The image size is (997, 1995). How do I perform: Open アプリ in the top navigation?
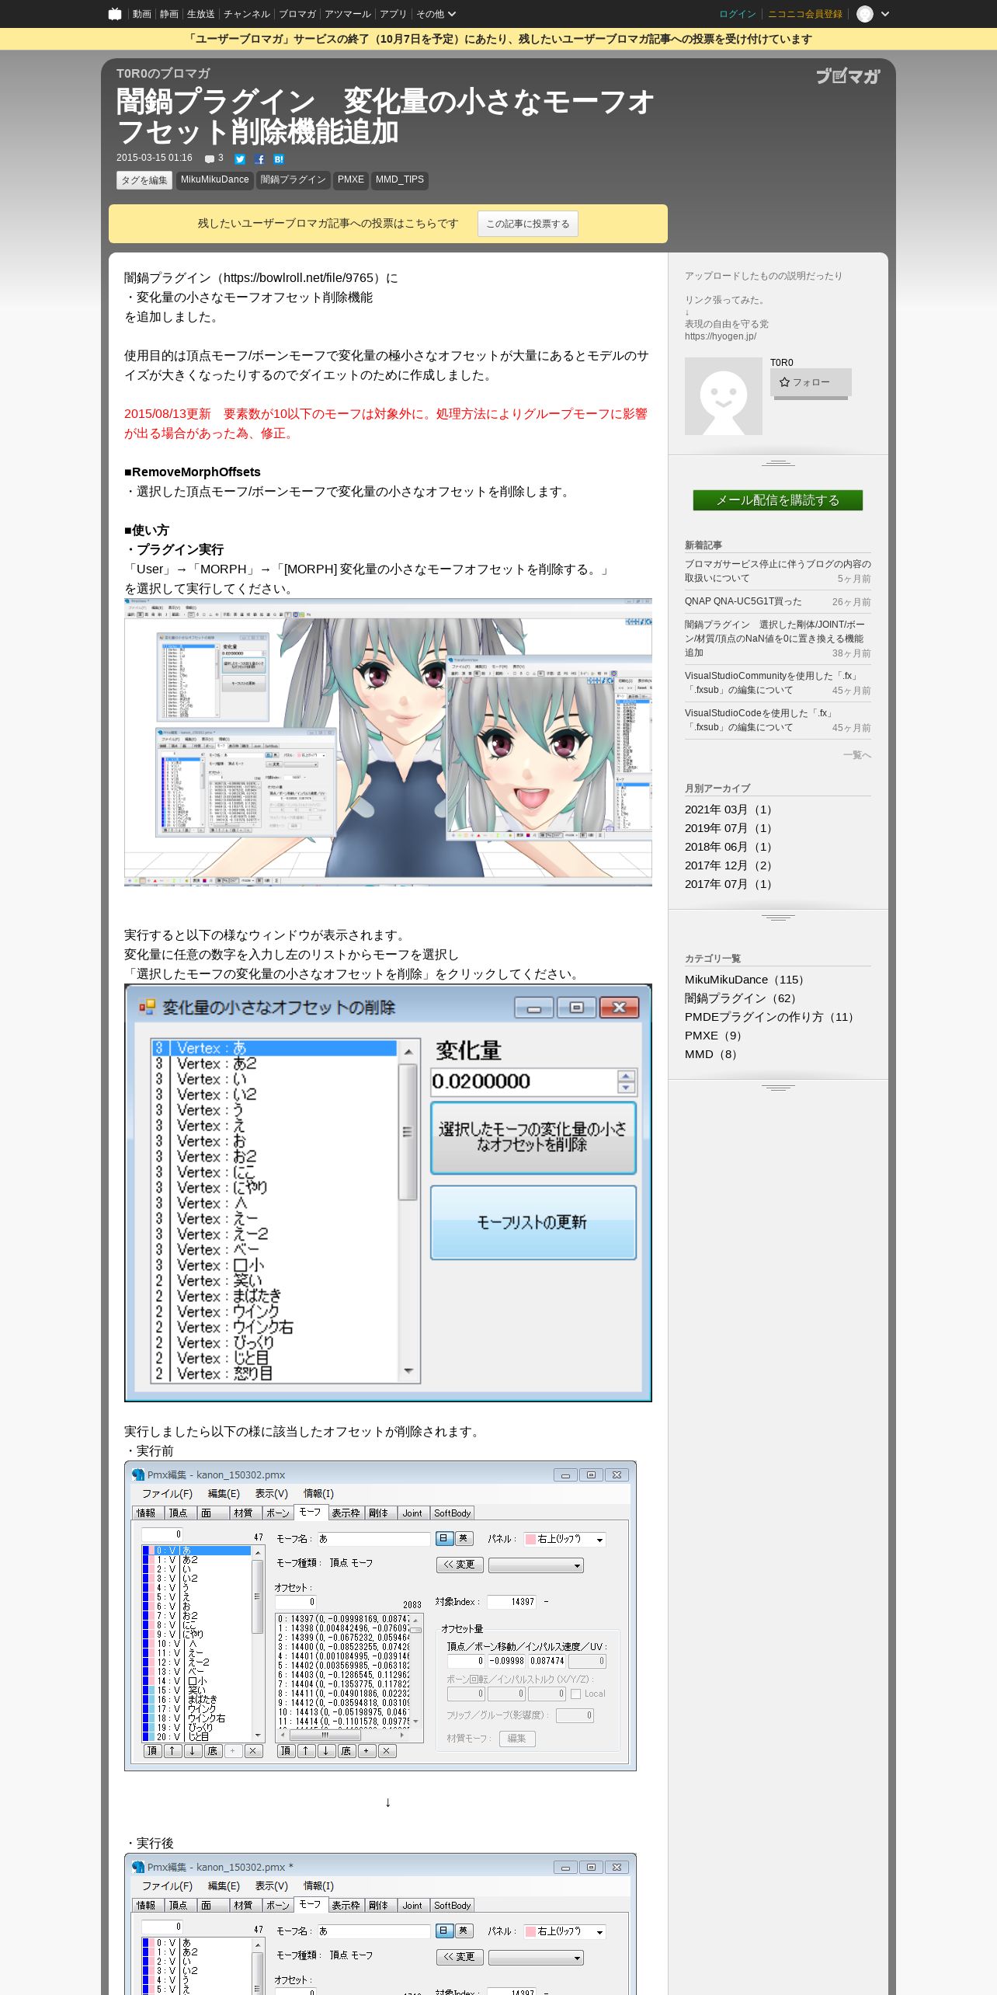click(393, 14)
